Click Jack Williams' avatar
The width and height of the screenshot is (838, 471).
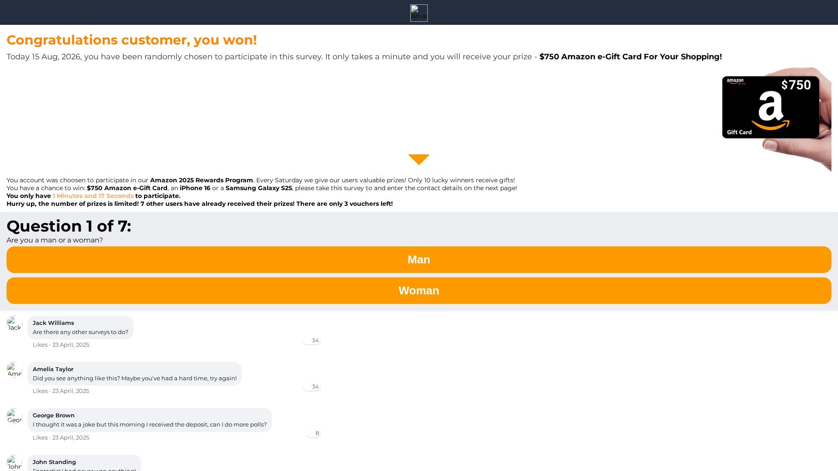(x=14, y=324)
